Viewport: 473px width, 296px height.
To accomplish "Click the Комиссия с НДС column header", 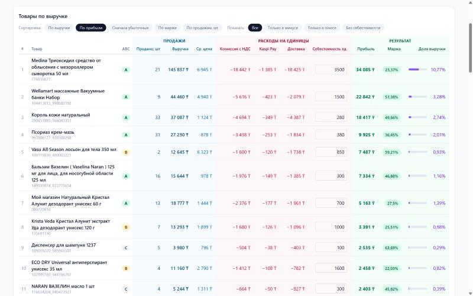I will tap(235, 49).
